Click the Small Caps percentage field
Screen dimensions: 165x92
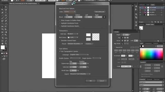(x=73, y=71)
